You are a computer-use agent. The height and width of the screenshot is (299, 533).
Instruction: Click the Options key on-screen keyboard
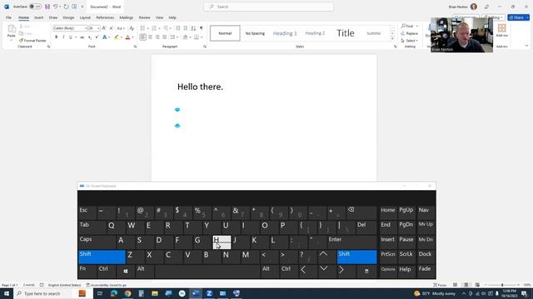pyautogui.click(x=388, y=272)
